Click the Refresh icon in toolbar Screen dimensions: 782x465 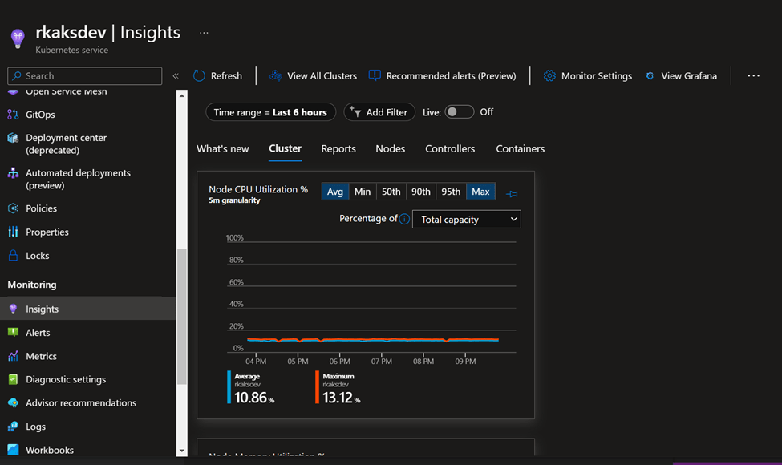pos(200,75)
